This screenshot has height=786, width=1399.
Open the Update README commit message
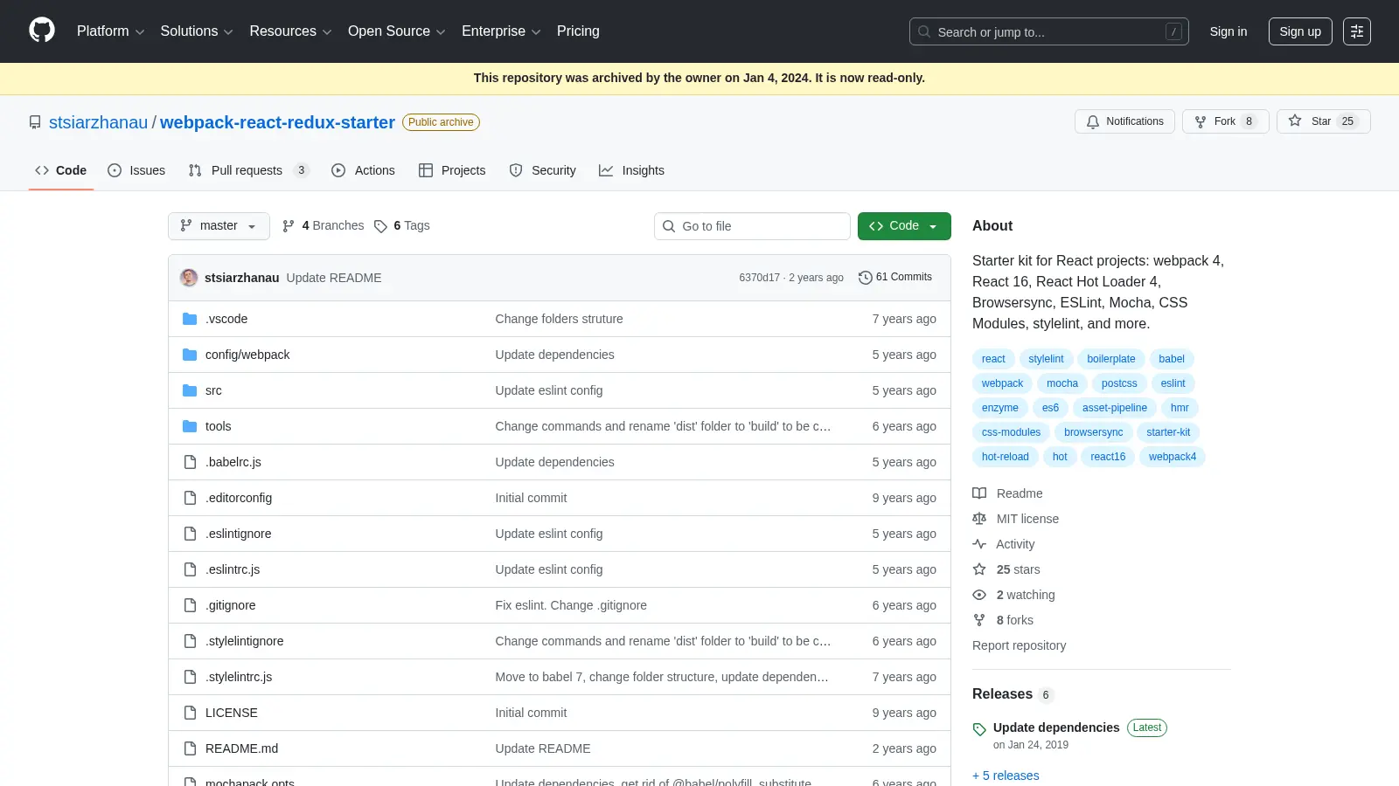[334, 278]
